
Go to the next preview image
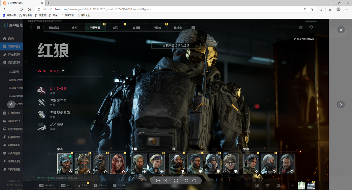pos(341,104)
